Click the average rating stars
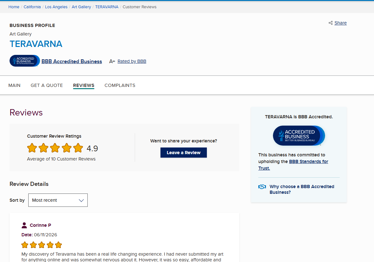 [55, 148]
